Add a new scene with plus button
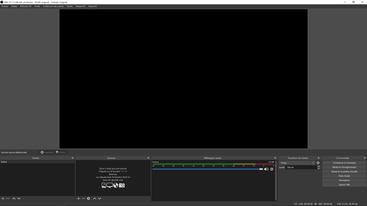 pyautogui.click(x=3, y=198)
